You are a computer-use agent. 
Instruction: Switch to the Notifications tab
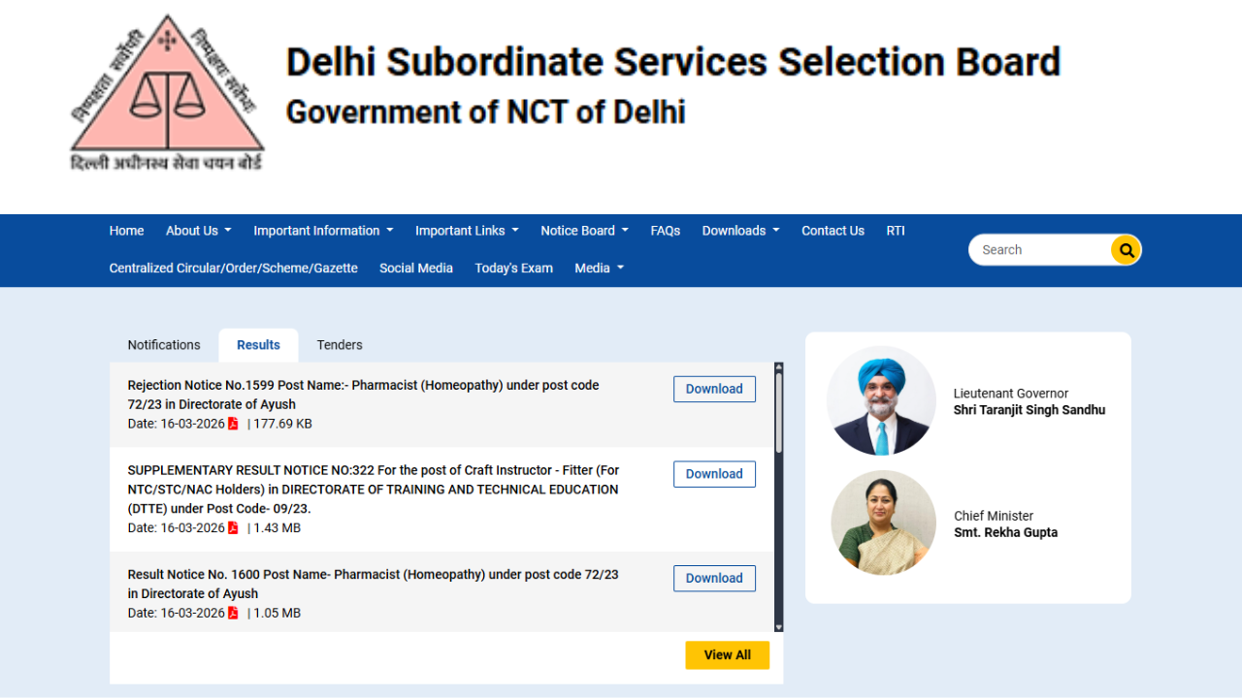coord(164,344)
